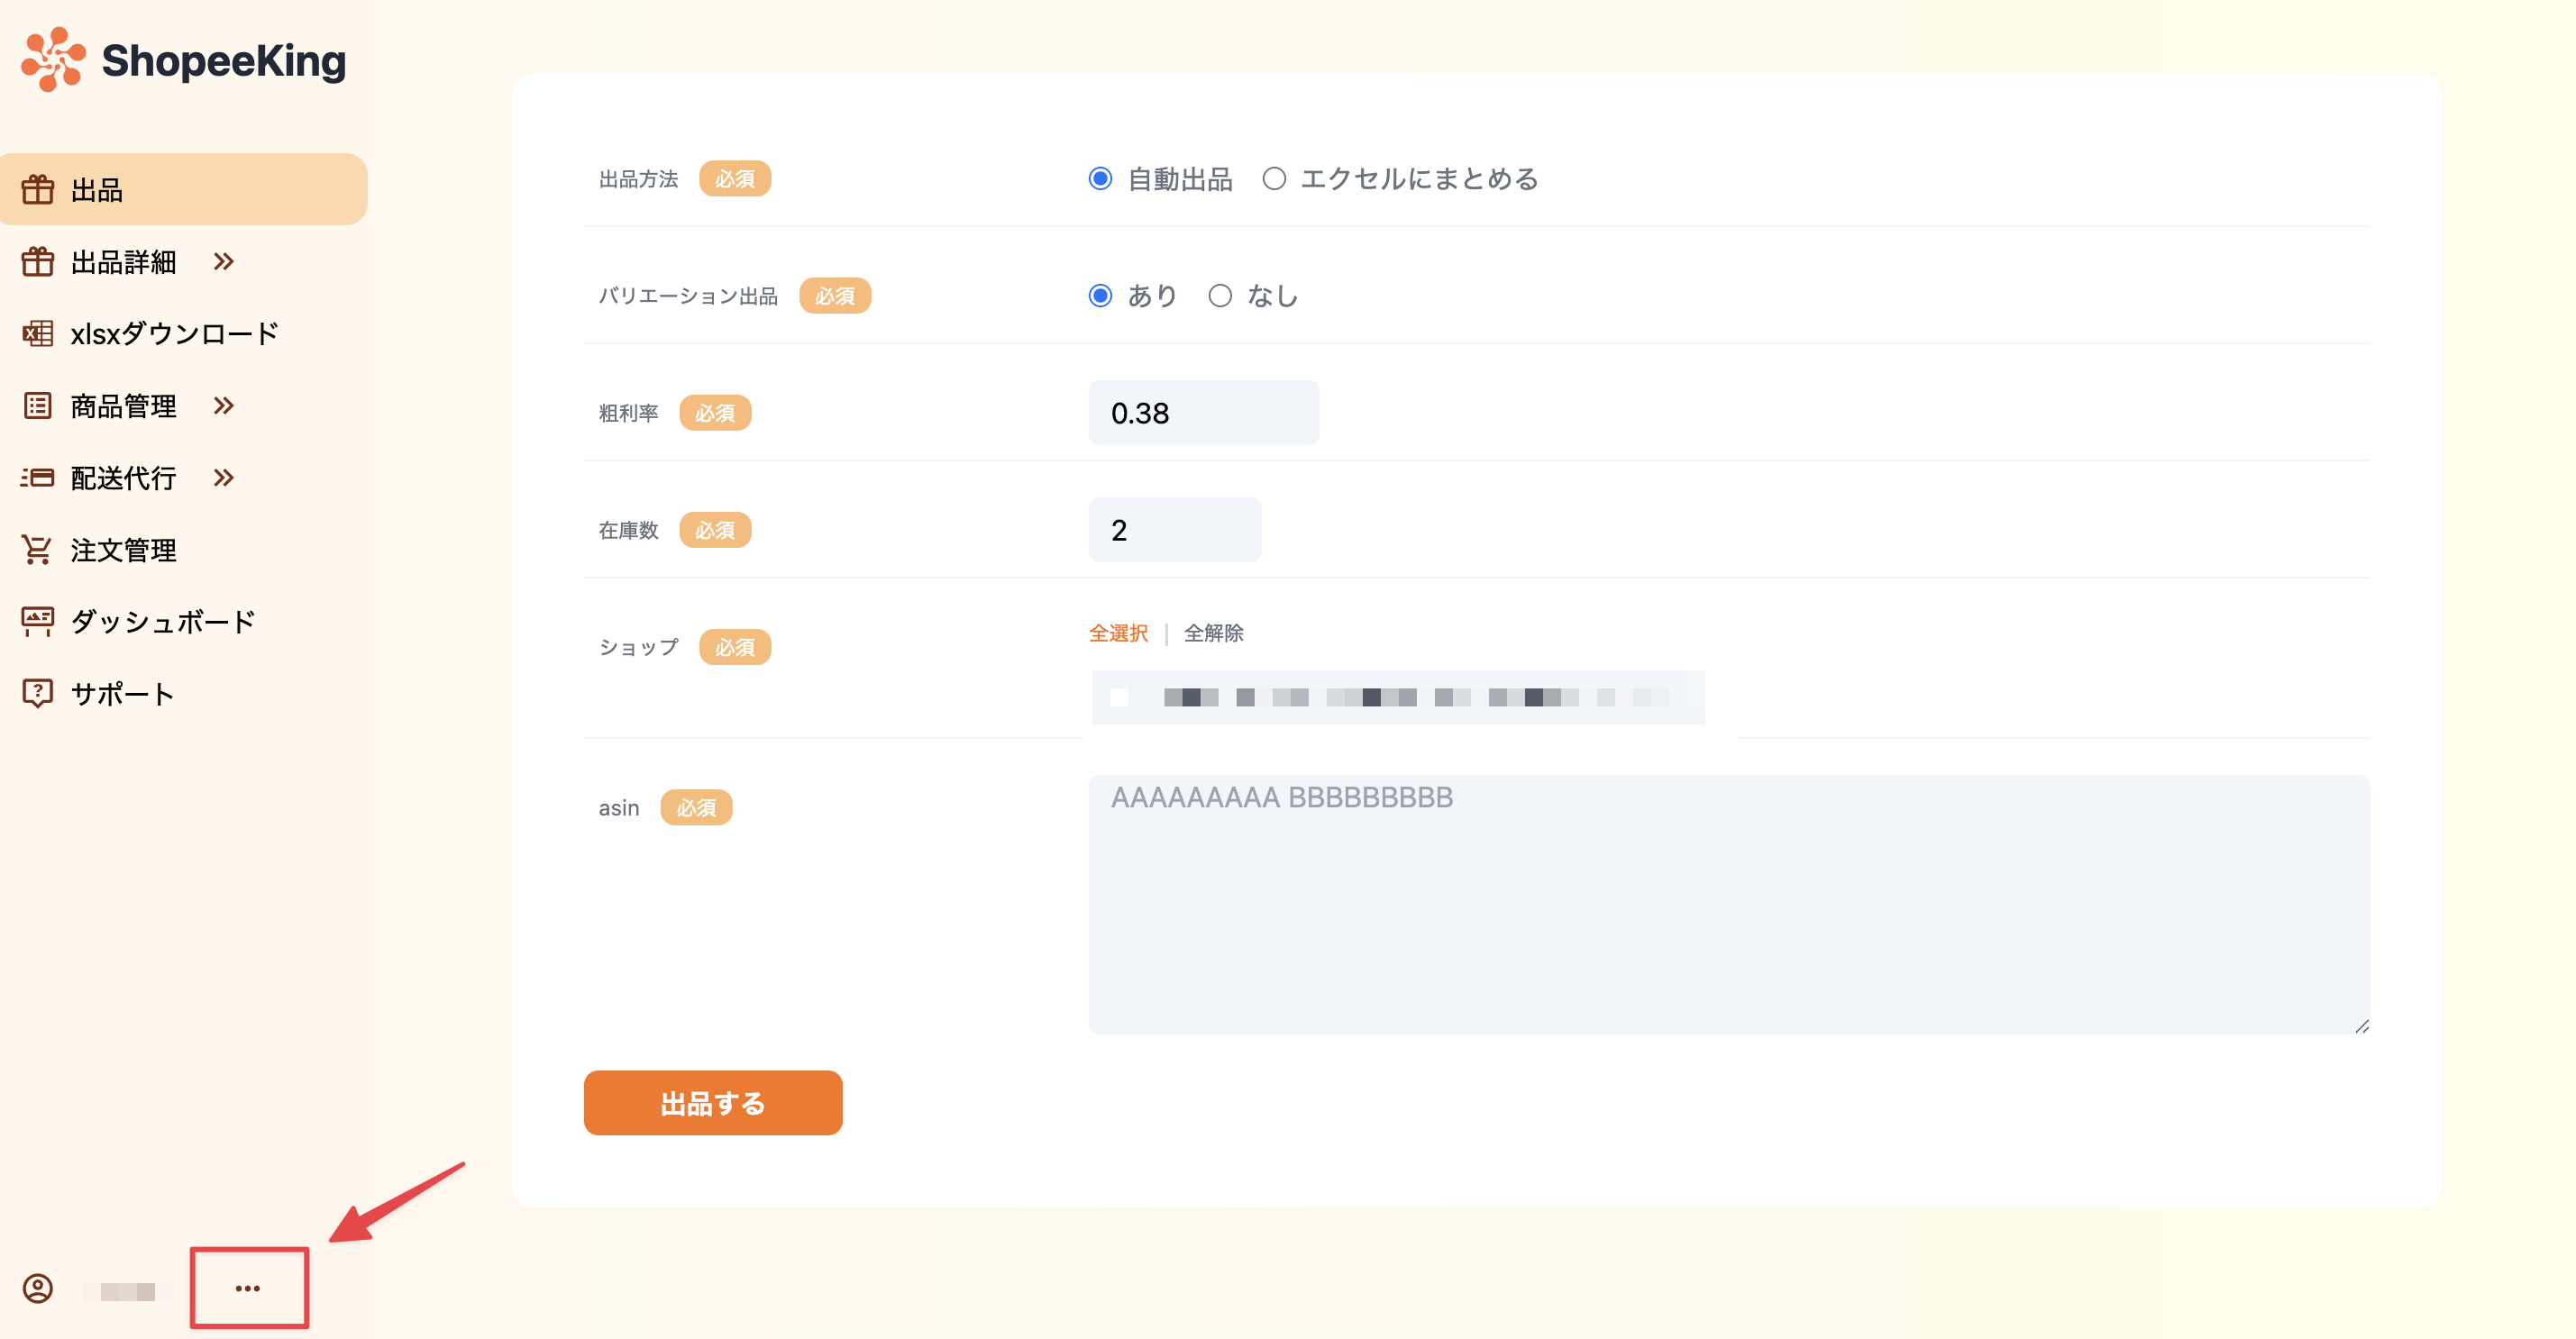Click the ダッシュボード dashboard icon

38,621
